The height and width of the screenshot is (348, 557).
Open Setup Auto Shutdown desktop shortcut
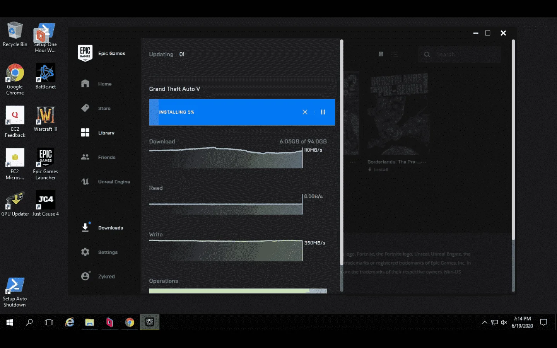pos(15,292)
